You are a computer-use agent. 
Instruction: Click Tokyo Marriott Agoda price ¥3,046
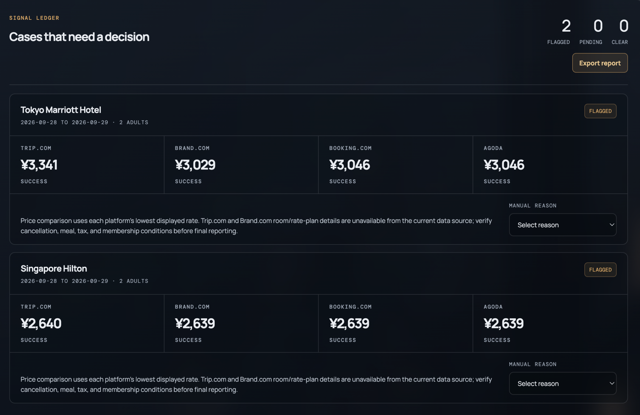point(504,165)
